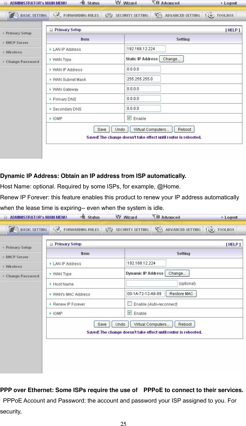Click the Reboot button

[184, 129]
